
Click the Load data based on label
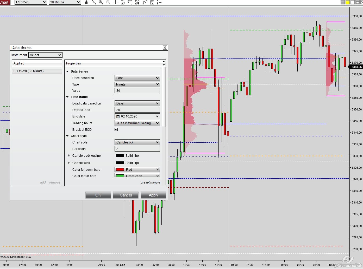coord(87,103)
